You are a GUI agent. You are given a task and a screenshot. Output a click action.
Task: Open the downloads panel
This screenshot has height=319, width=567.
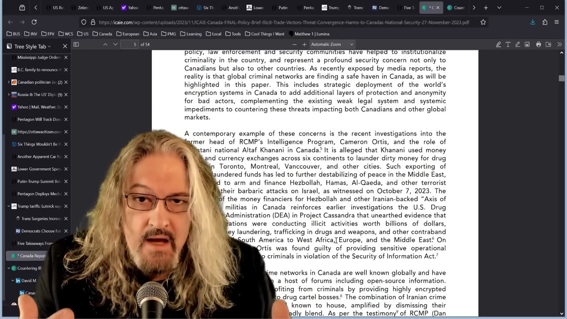[x=533, y=22]
